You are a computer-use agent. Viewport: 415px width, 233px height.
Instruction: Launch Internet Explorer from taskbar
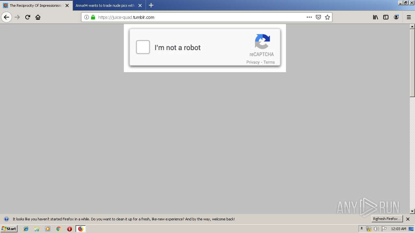[26, 229]
